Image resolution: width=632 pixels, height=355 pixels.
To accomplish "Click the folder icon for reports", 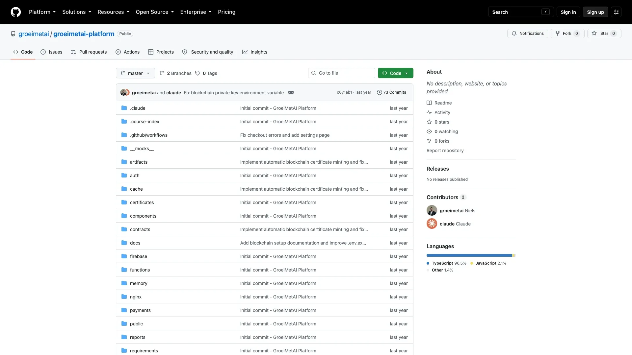I will (x=124, y=337).
